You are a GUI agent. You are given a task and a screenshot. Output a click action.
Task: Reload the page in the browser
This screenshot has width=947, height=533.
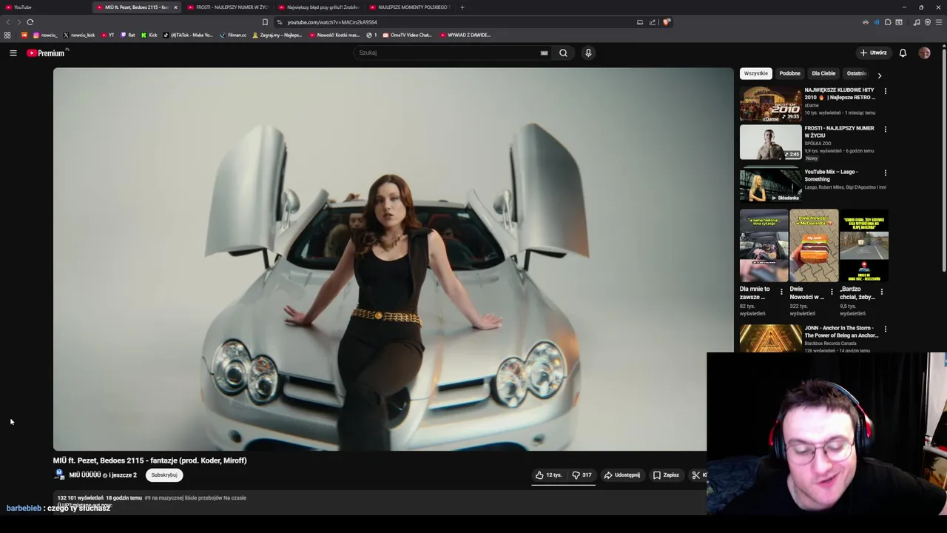tap(30, 22)
